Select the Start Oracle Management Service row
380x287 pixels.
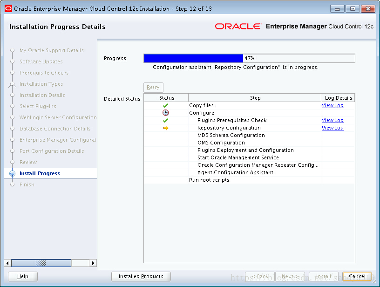(250, 157)
